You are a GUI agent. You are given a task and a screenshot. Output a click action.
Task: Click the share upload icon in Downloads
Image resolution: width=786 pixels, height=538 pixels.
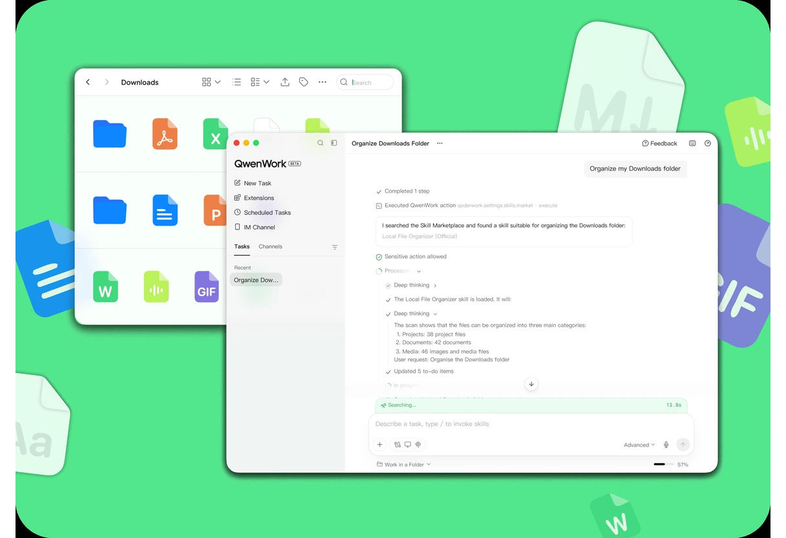pos(284,82)
